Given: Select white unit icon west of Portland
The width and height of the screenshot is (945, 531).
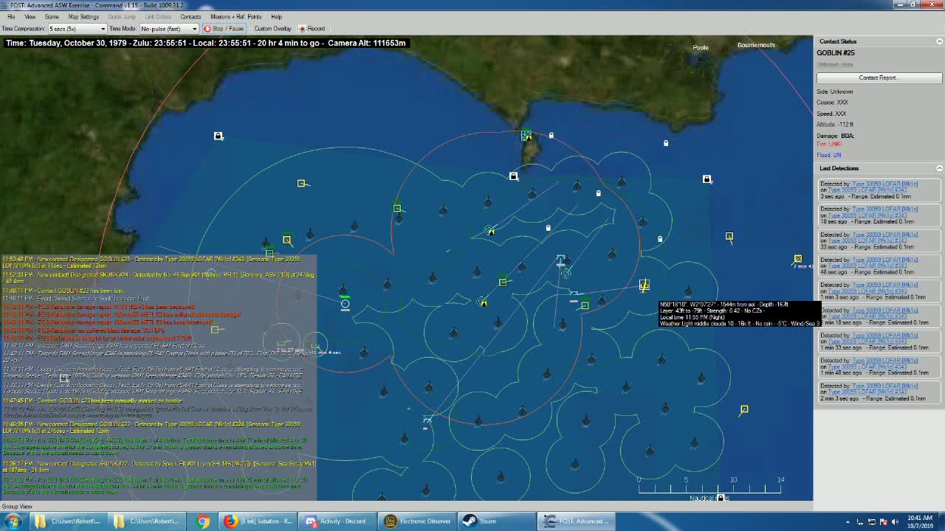Looking at the screenshot, I should coord(219,136).
